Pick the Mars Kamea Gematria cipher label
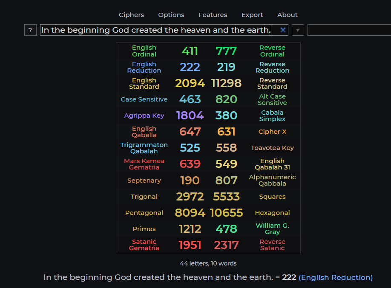 (x=144, y=164)
